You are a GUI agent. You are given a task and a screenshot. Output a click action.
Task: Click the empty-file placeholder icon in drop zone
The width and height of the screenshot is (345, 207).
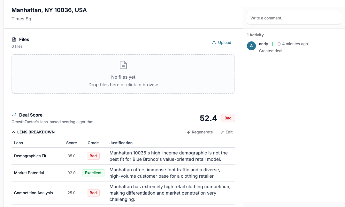pos(123,65)
